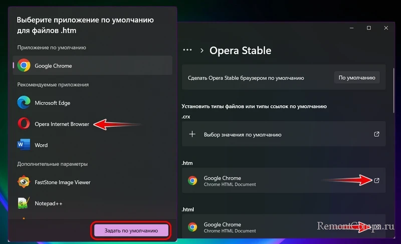Choose the Microsoft Edge icon
Screen dimensions: 401x244
24,103
